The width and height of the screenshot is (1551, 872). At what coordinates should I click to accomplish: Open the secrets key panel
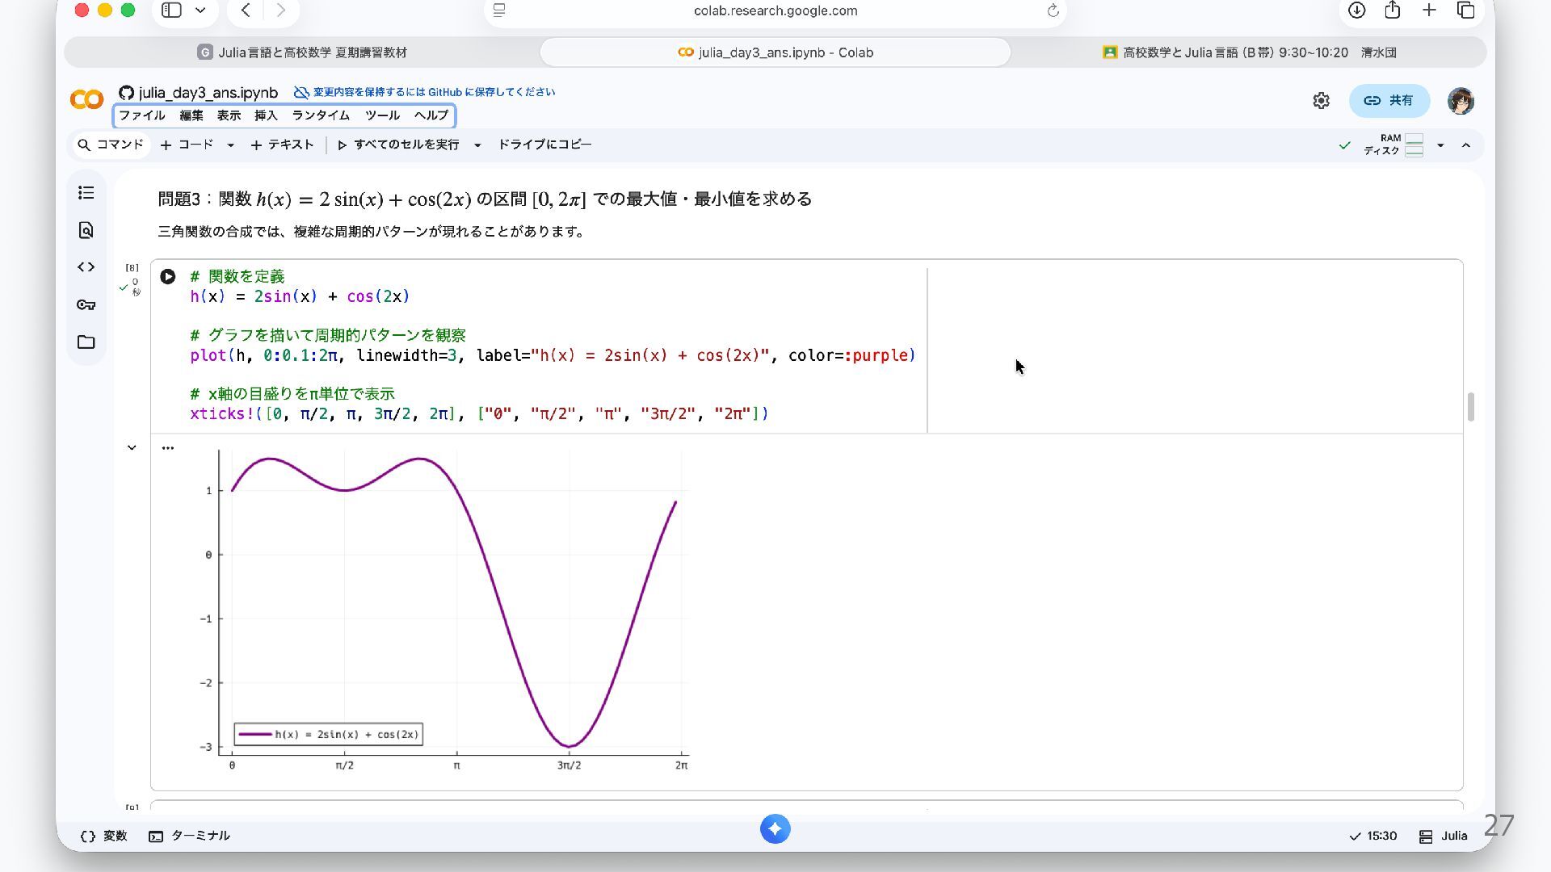pyautogui.click(x=86, y=304)
